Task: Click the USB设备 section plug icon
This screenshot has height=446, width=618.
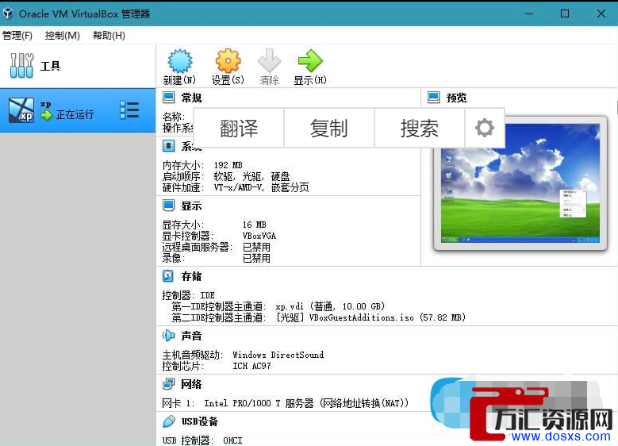Action: tap(169, 421)
